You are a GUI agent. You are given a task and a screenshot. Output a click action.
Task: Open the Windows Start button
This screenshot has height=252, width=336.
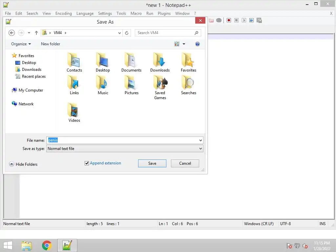(x=8, y=245)
